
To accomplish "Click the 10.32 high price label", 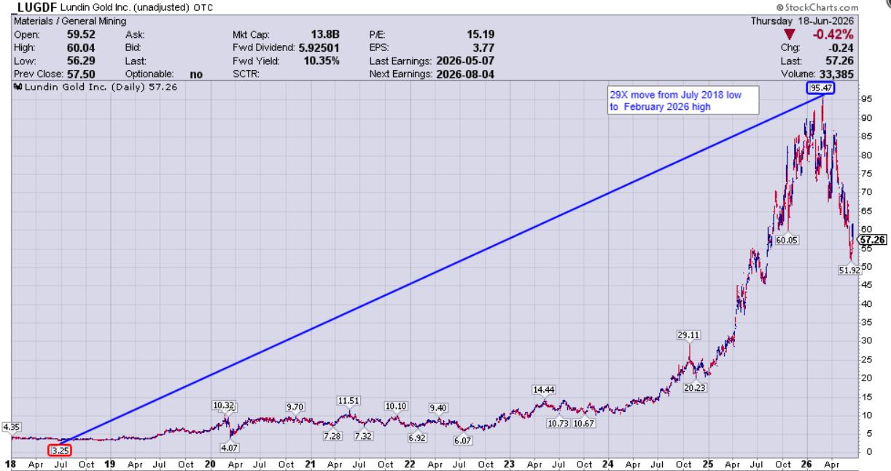I will click(x=225, y=405).
